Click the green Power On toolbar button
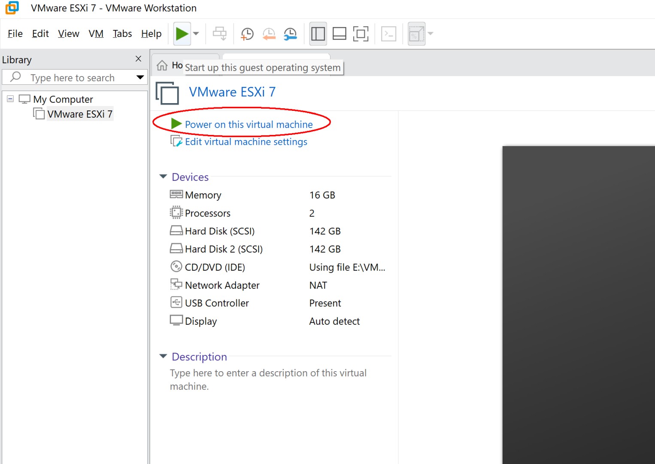655x464 pixels. coord(182,34)
